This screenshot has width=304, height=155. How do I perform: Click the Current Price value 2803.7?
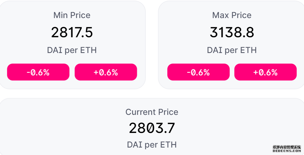point(152,128)
